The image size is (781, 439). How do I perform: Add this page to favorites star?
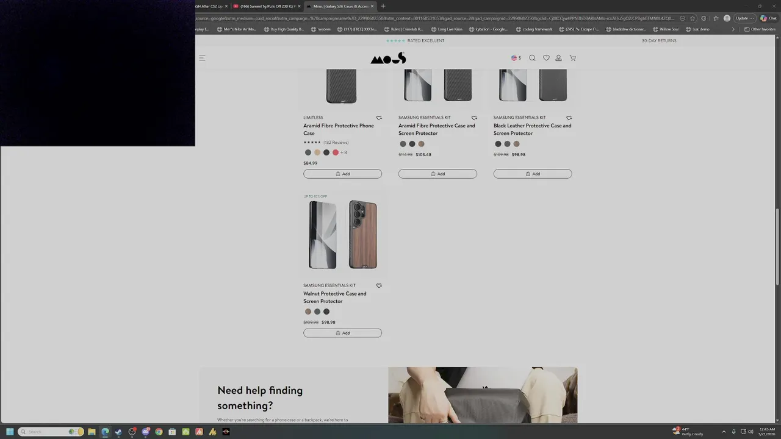point(693,18)
